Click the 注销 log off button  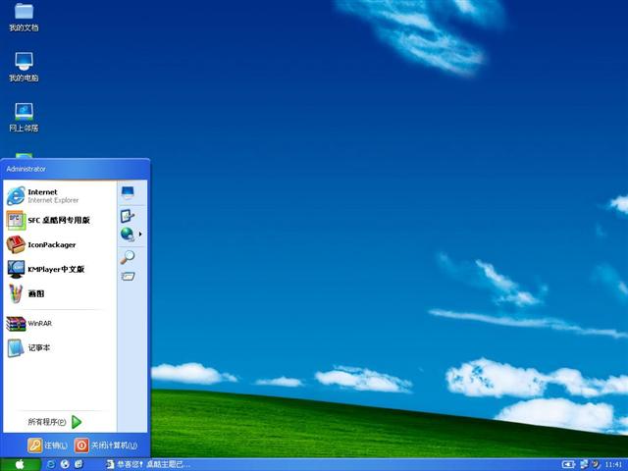coord(47,445)
